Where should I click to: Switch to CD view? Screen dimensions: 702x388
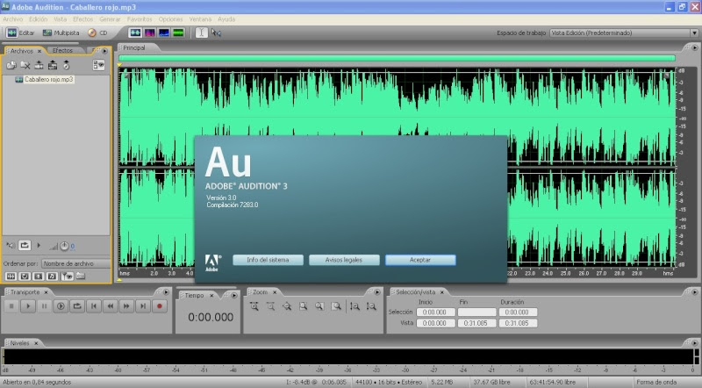97,32
